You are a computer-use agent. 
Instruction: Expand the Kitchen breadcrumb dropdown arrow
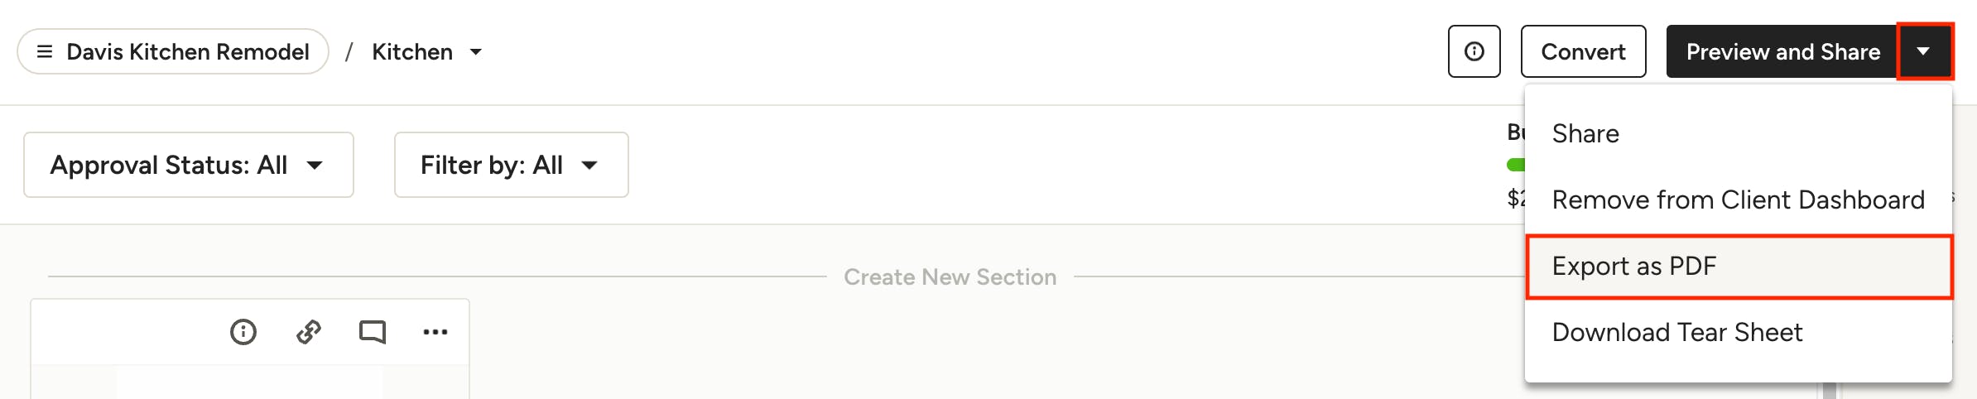pos(476,52)
